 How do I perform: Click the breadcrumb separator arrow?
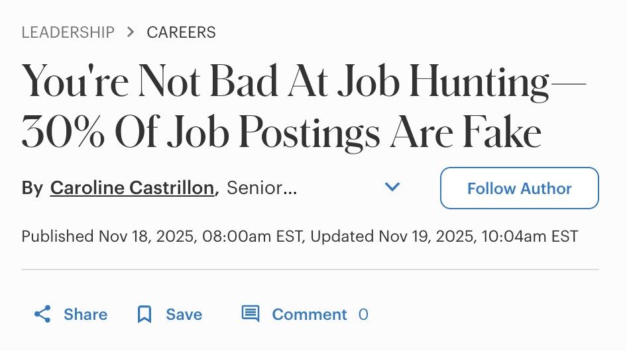click(131, 32)
